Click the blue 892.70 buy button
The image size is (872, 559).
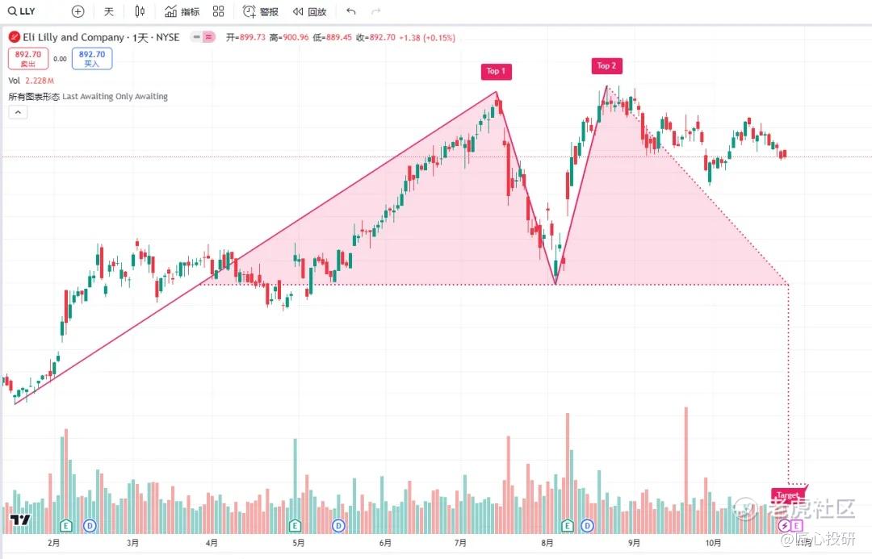[92, 58]
